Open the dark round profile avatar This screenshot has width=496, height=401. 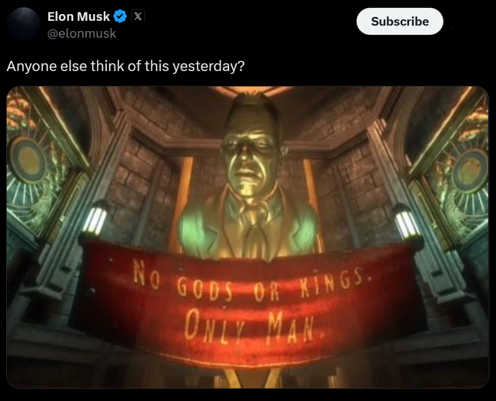(24, 24)
